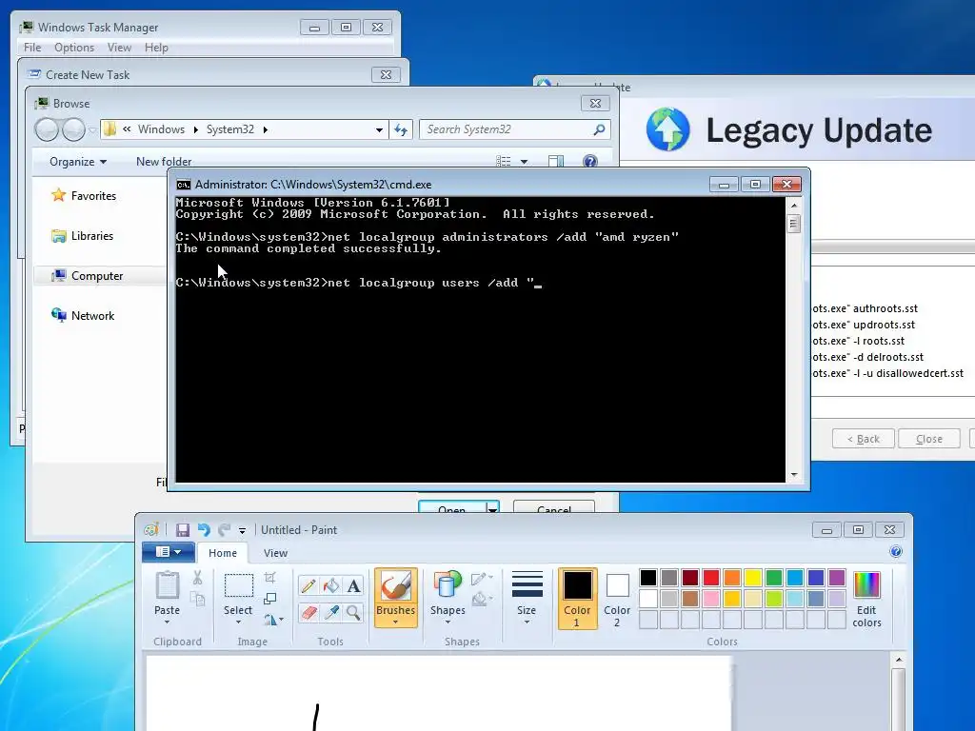Expand the Rotate dropdown in Image group
This screenshot has width=975, height=731.
click(x=281, y=619)
